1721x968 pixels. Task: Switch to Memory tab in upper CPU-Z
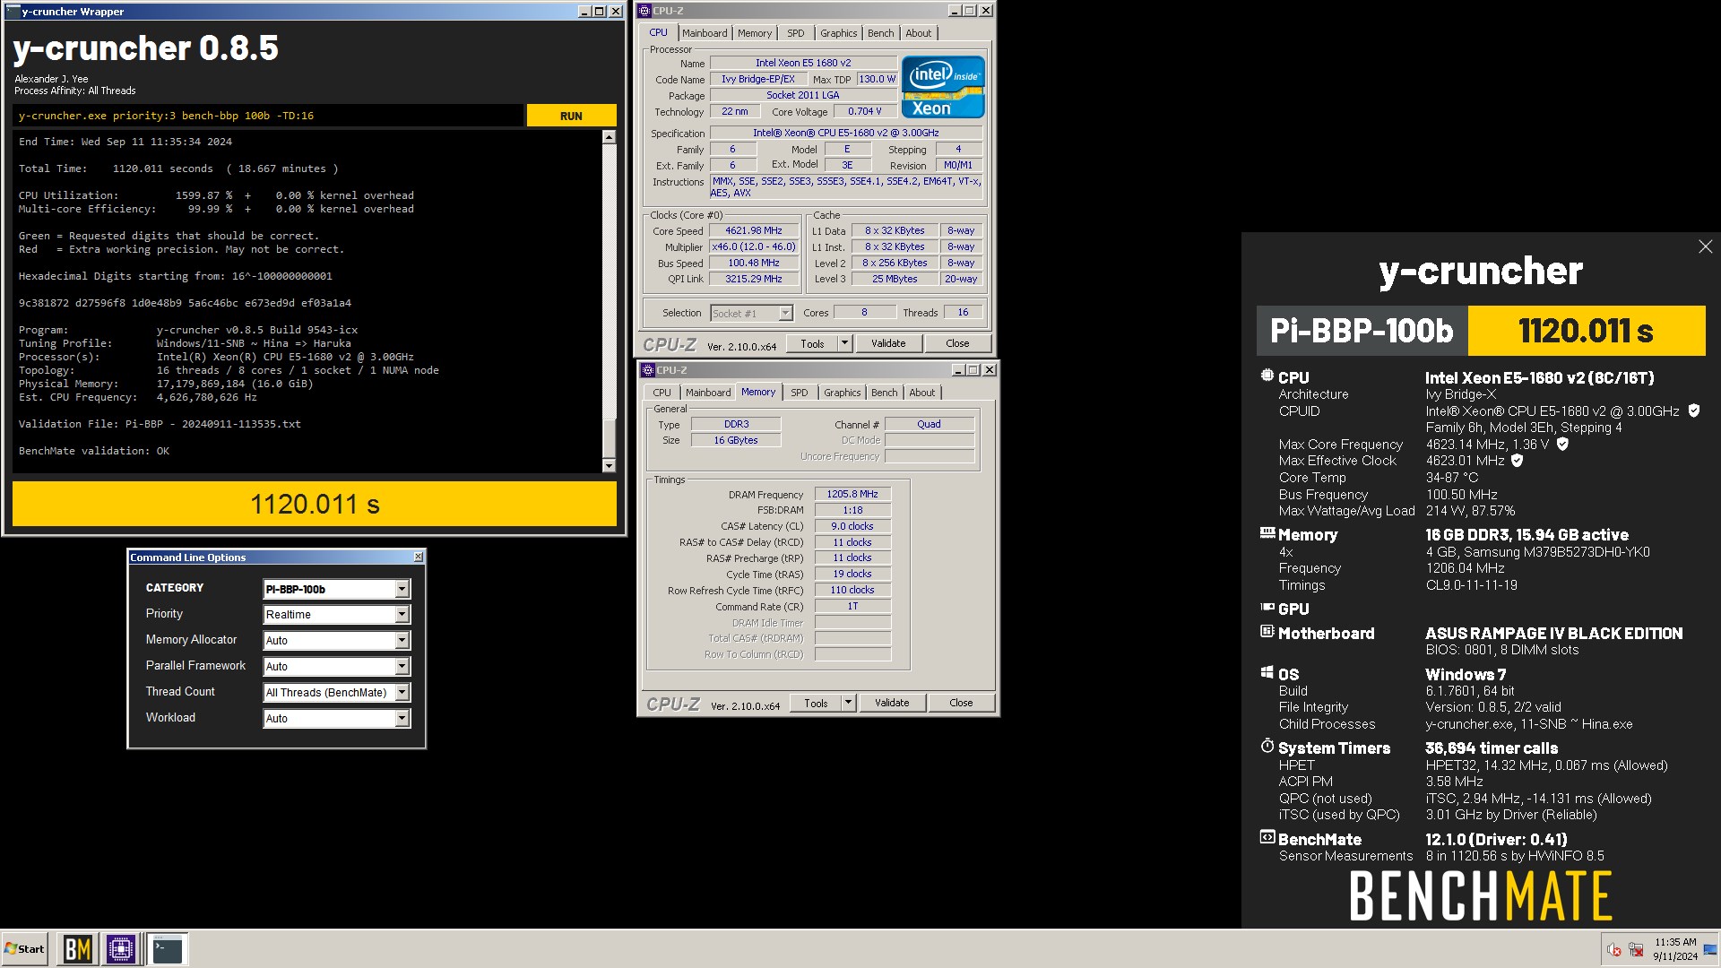[754, 33]
